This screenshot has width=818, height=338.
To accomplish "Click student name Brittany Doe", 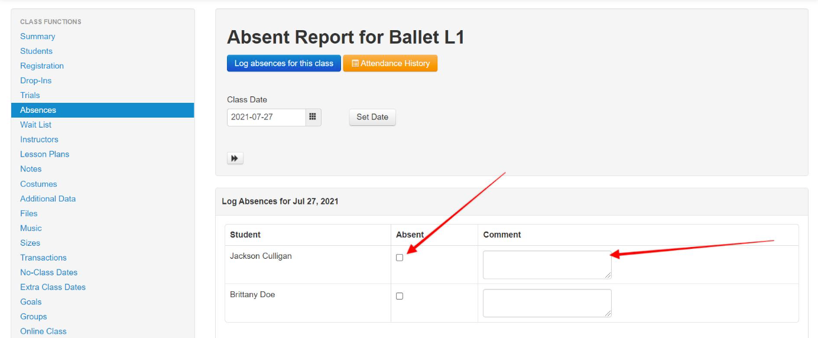I will pyautogui.click(x=252, y=295).
